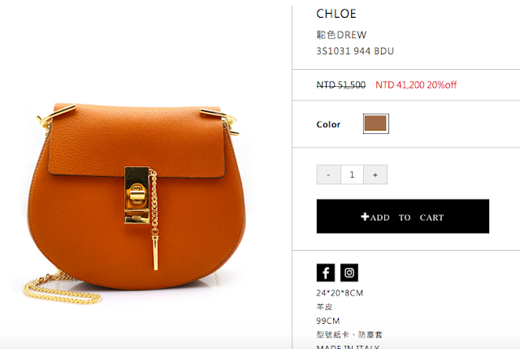This screenshot has height=349, width=520.
Task: Open the Instagram icon
Action: [349, 273]
